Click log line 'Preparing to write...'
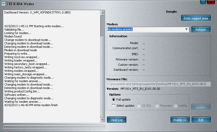Screen dimensions: 217x132 pyautogui.click(x=17, y=54)
